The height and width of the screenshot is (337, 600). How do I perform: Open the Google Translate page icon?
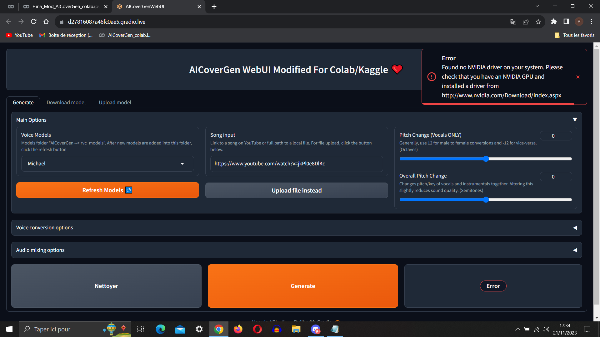513,22
